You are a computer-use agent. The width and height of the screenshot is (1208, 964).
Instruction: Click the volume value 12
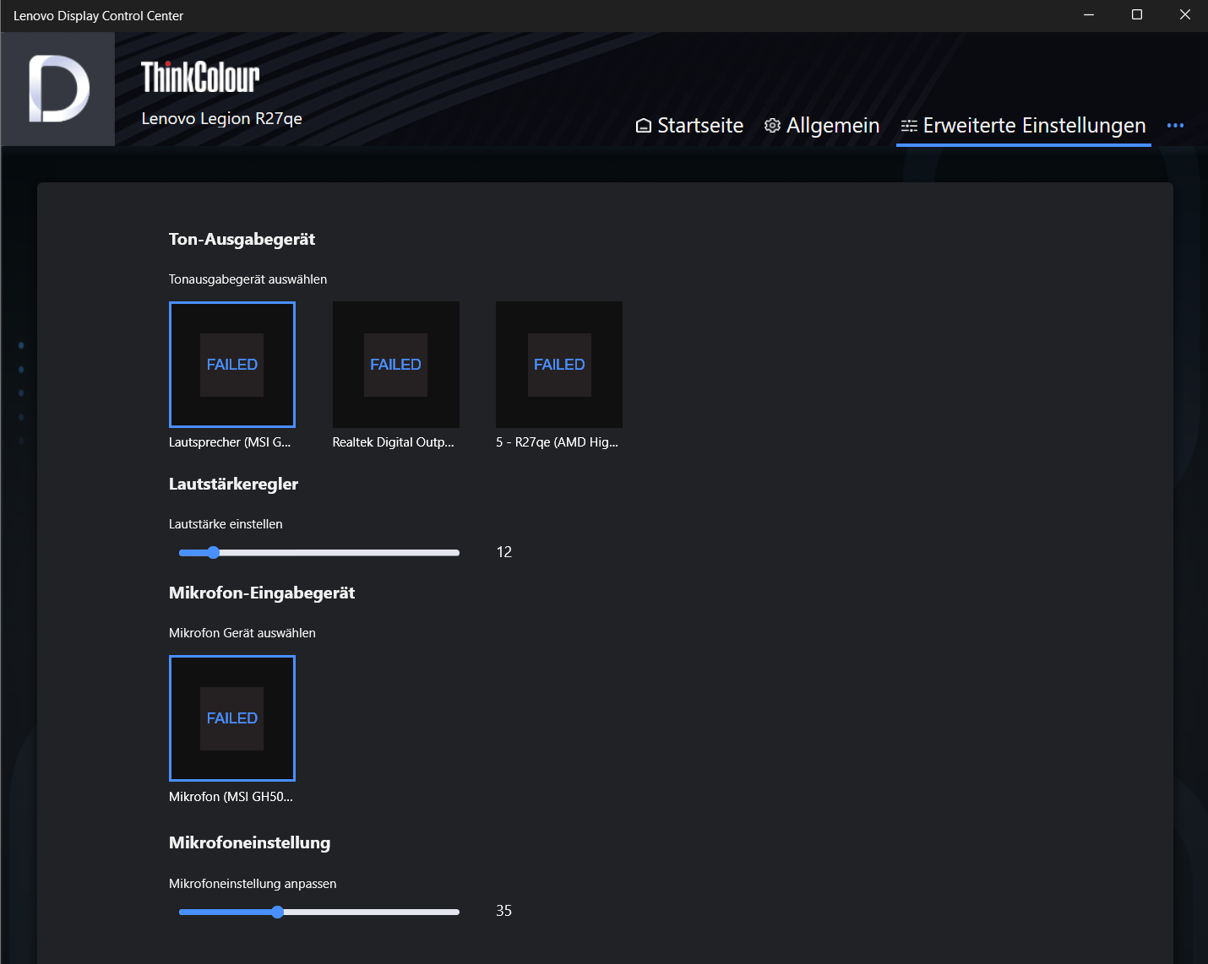504,552
